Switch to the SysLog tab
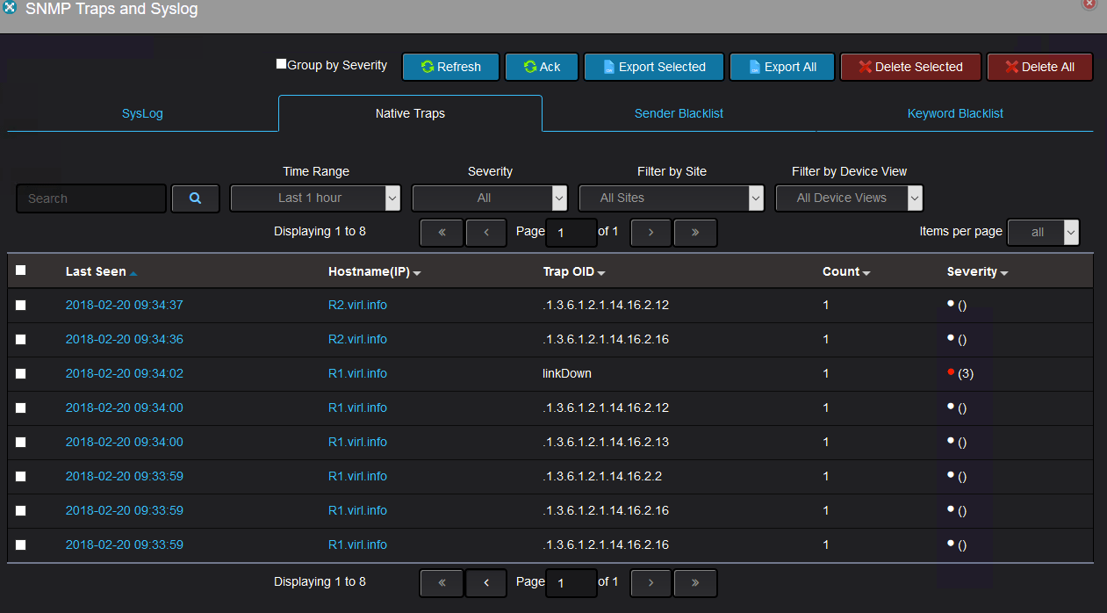1107x613 pixels. click(141, 113)
